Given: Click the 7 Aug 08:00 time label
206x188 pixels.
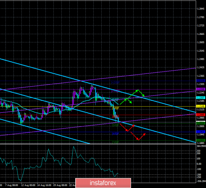Looking at the screenshot, I should (12, 185).
